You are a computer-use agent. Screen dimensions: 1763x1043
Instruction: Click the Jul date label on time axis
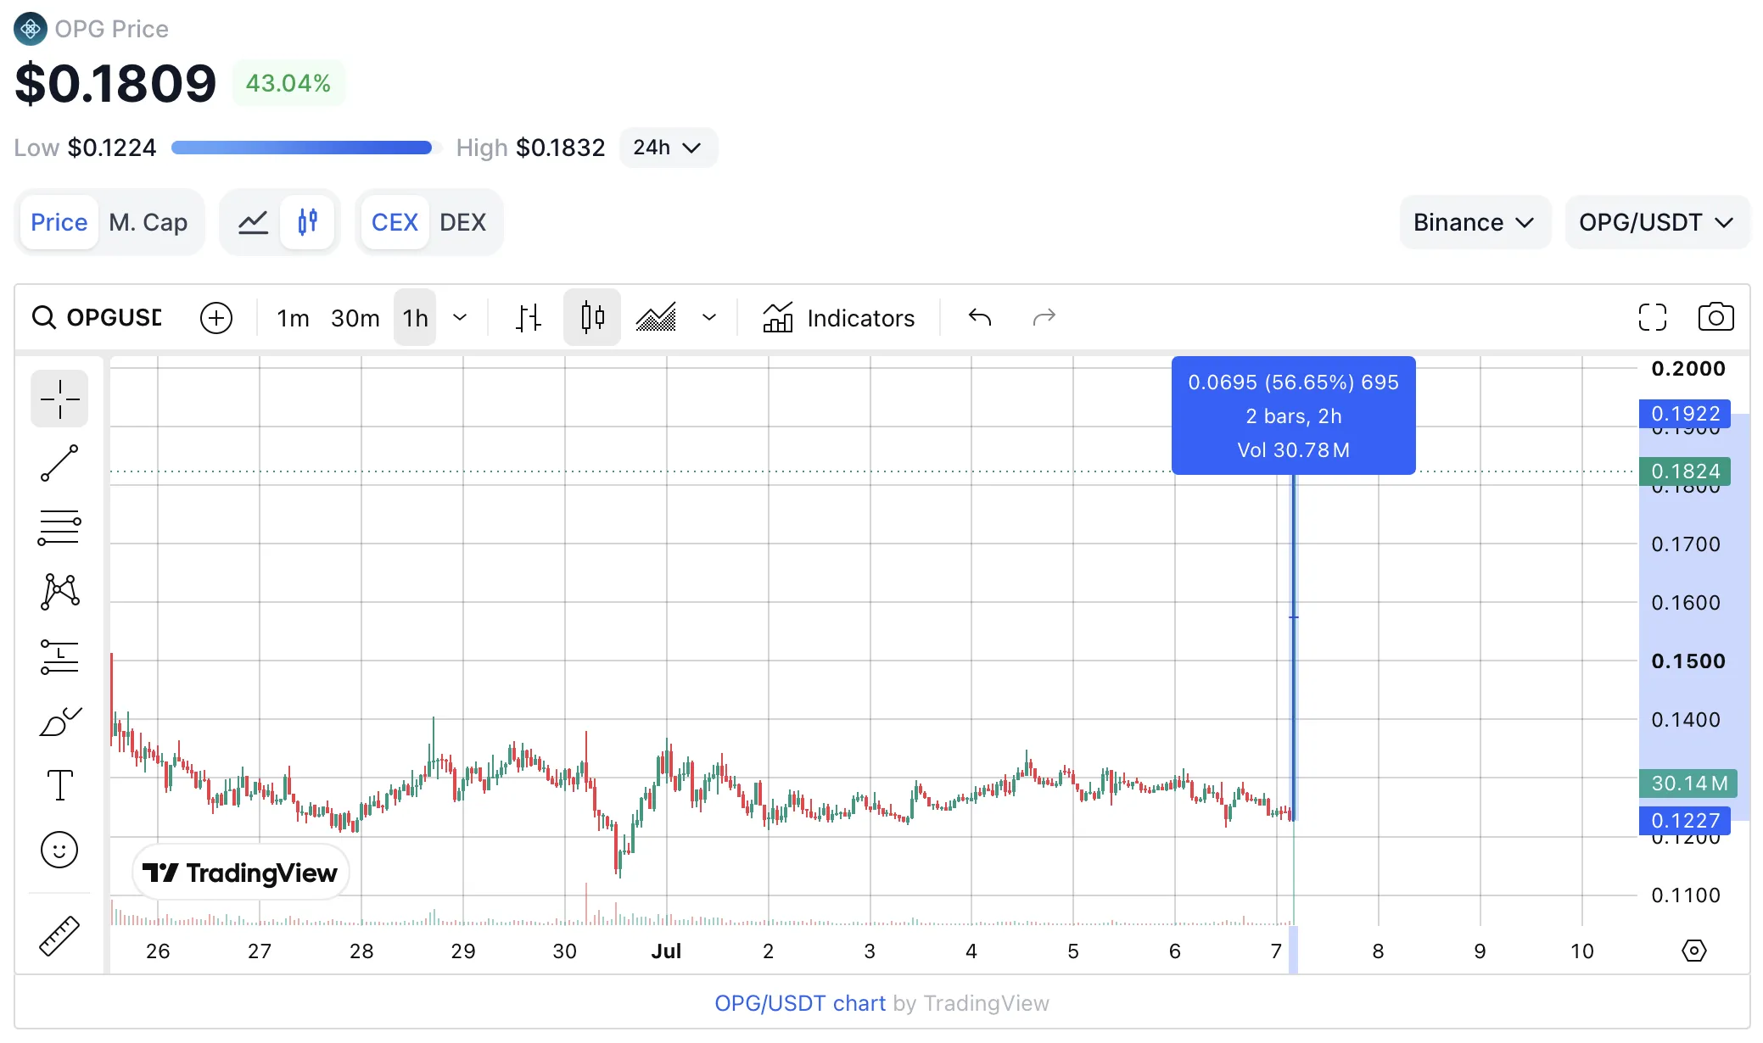click(x=666, y=951)
